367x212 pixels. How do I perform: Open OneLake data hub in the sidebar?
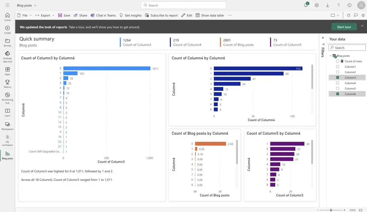pos(7,57)
